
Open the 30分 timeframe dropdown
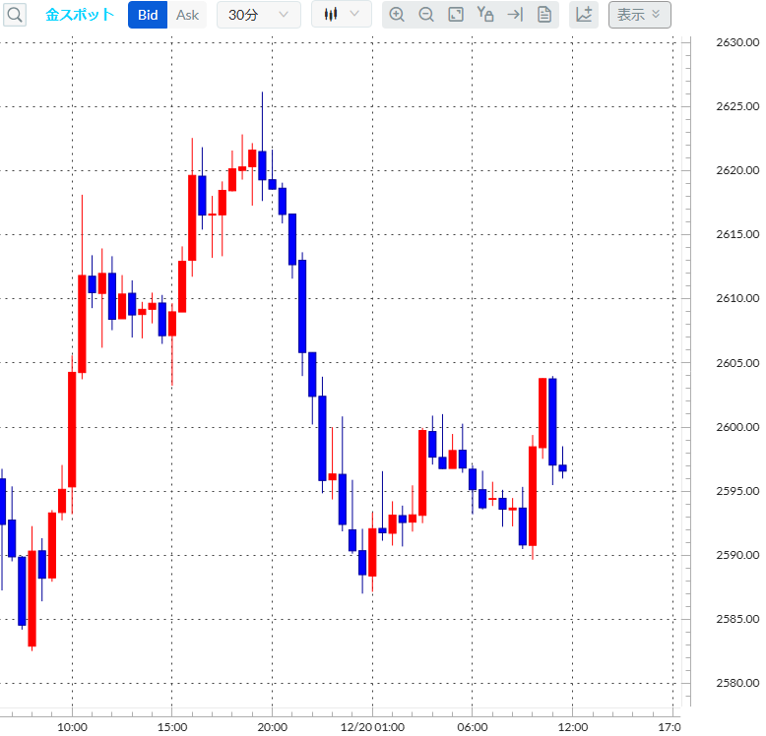pos(258,15)
